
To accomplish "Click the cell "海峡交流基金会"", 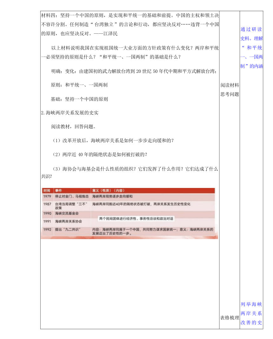I will click(67, 213).
